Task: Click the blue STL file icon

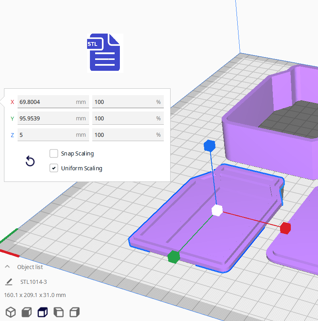Action: [x=105, y=52]
